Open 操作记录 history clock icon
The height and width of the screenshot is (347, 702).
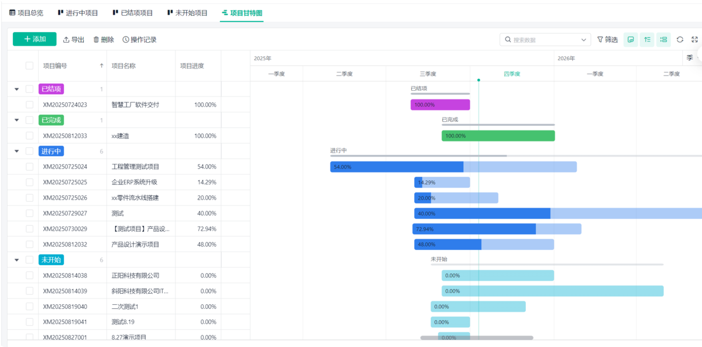[126, 40]
